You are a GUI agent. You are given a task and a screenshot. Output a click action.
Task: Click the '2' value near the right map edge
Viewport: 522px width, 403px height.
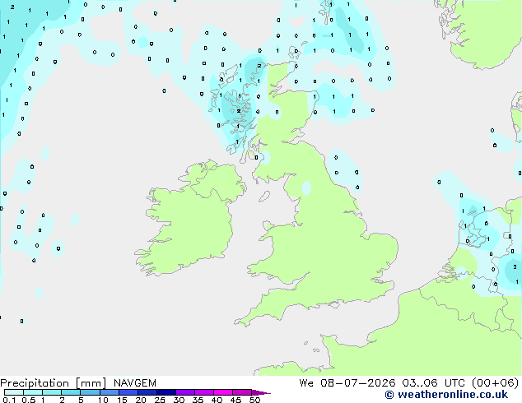[515, 267]
